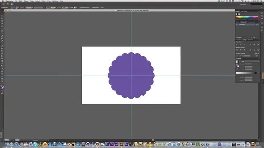264x148 pixels.
Task: Switch to the Transparency tab
Action: click(x=251, y=22)
